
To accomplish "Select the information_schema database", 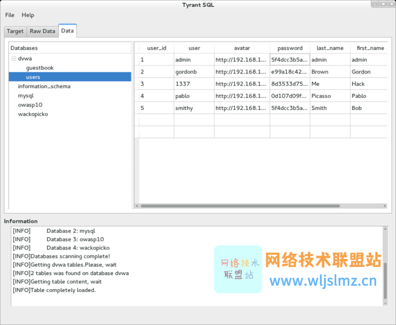I will click(x=44, y=86).
